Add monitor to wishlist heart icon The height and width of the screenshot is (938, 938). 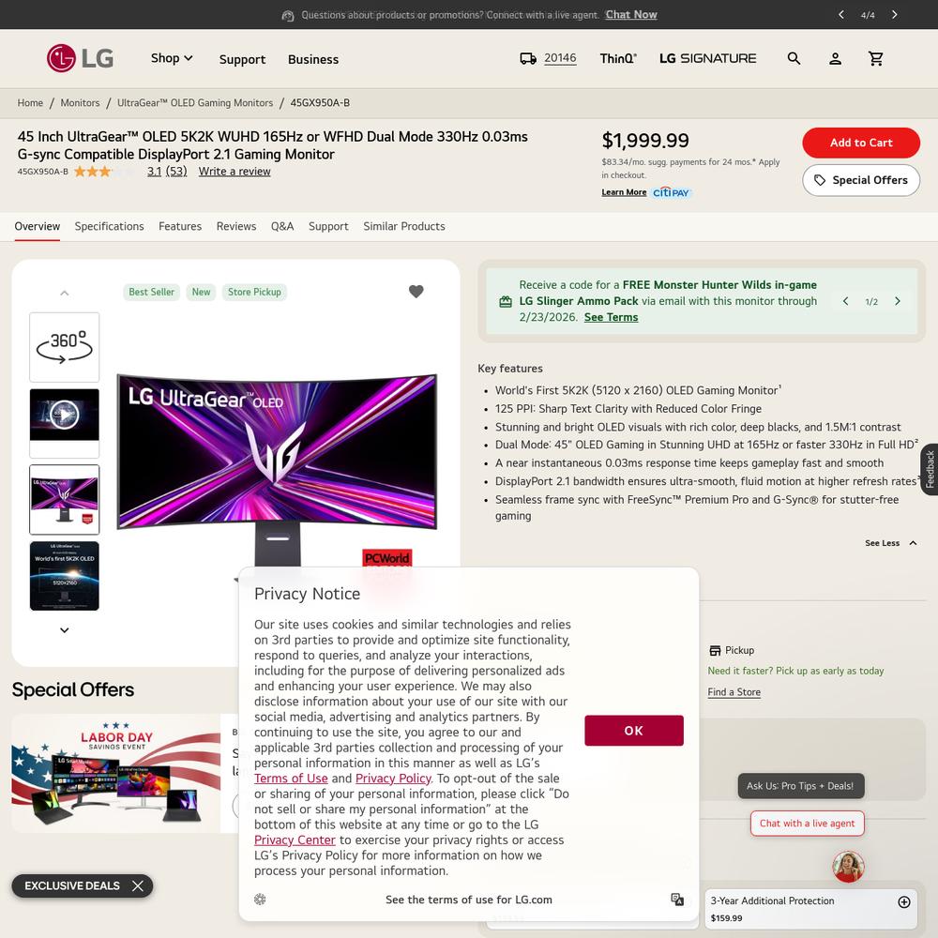(x=416, y=292)
